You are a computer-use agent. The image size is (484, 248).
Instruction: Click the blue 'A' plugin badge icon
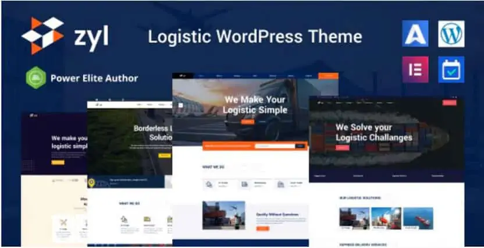(415, 33)
